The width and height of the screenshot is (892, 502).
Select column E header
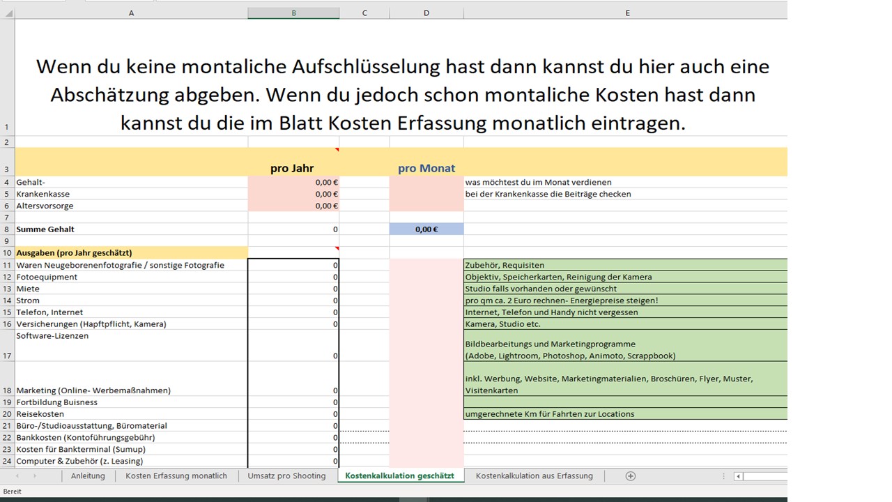pos(627,13)
